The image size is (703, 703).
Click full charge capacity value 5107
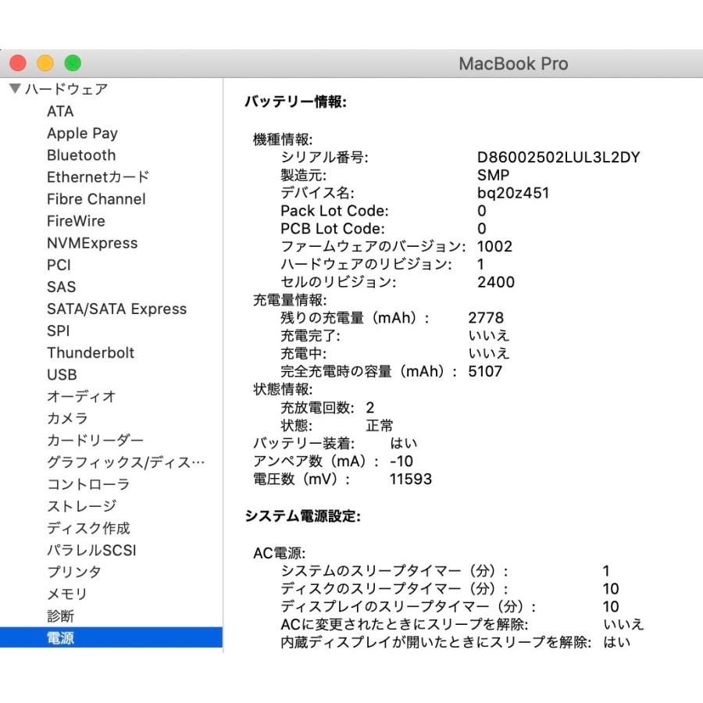[485, 371]
